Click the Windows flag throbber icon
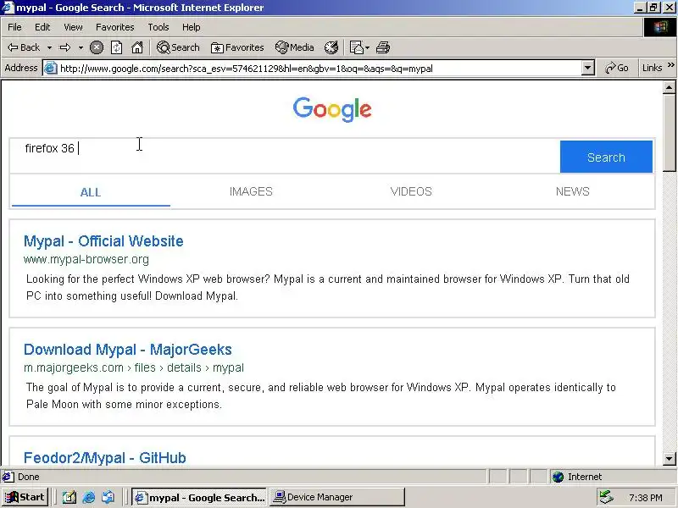 (660, 27)
